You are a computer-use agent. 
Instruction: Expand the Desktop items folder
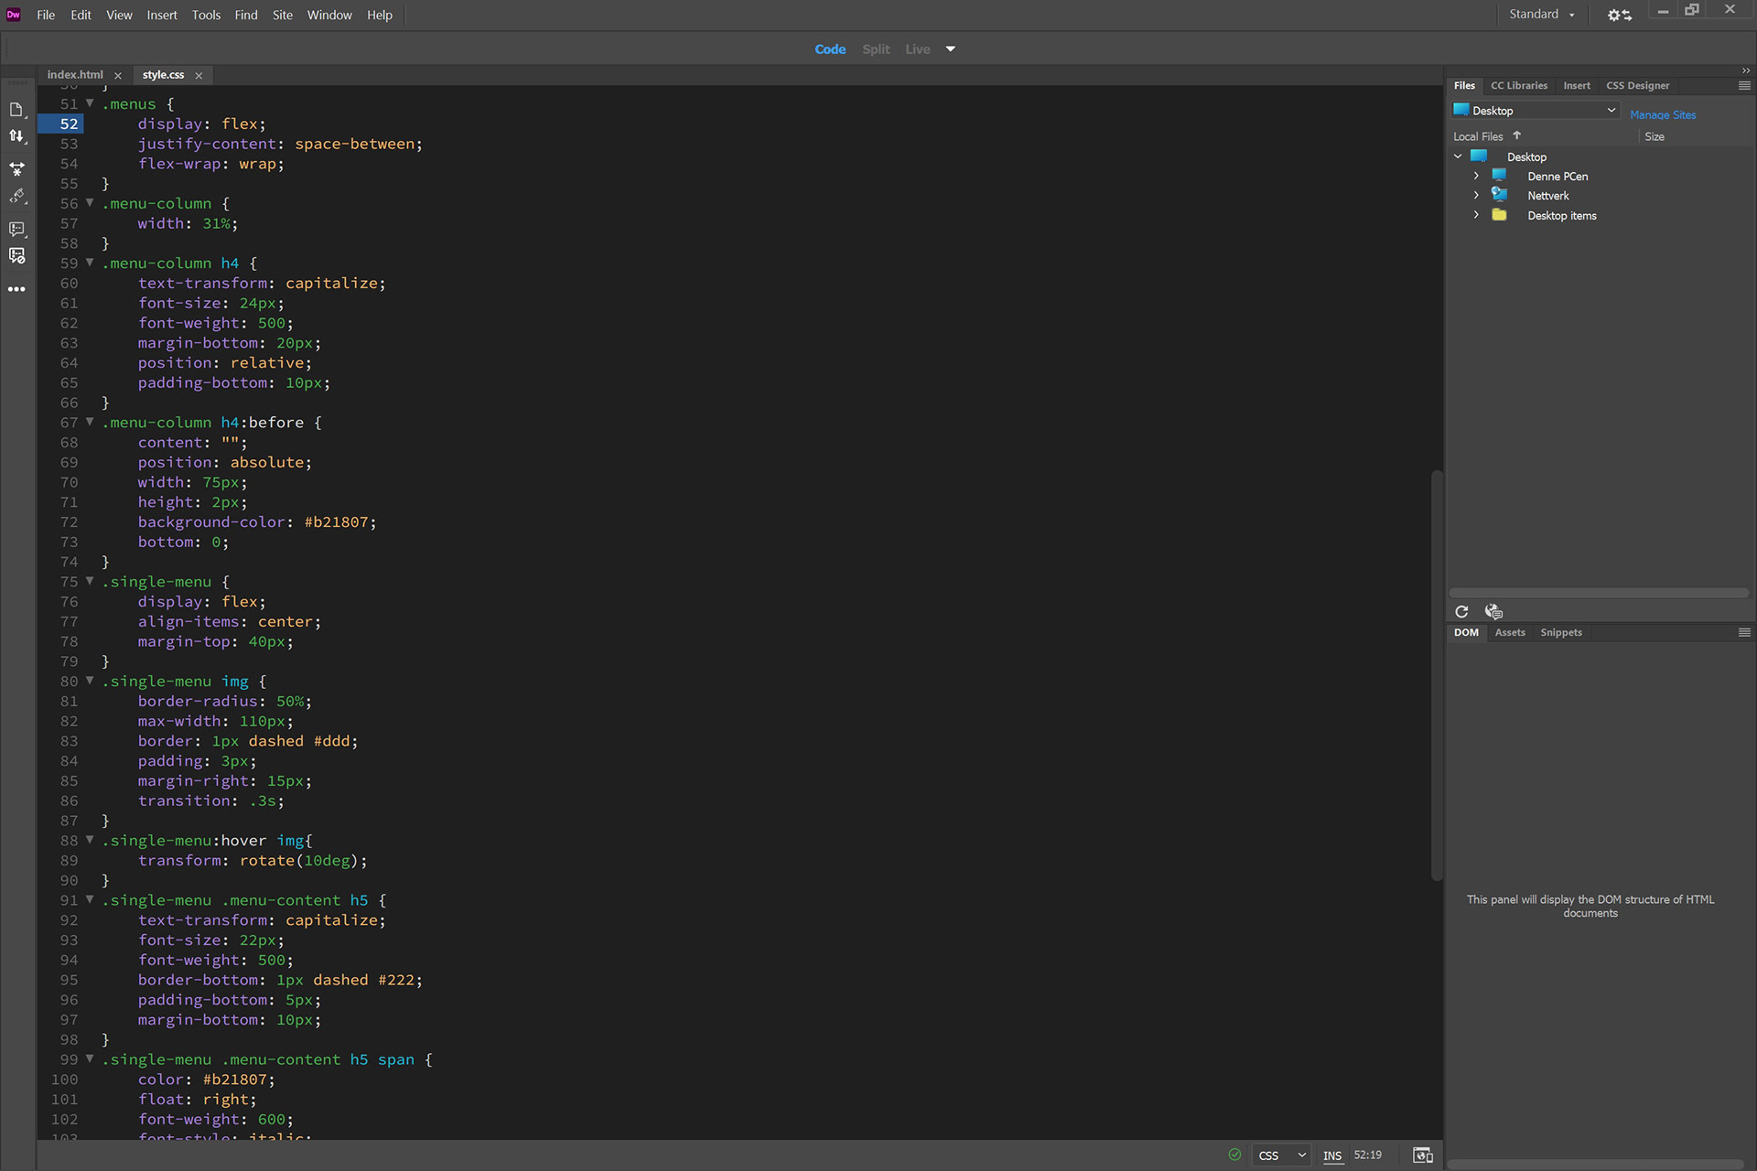coord(1476,215)
